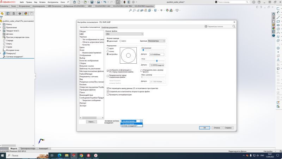Click the Save diskette icon
Viewport: 282px width, 159px height.
(92, 2)
